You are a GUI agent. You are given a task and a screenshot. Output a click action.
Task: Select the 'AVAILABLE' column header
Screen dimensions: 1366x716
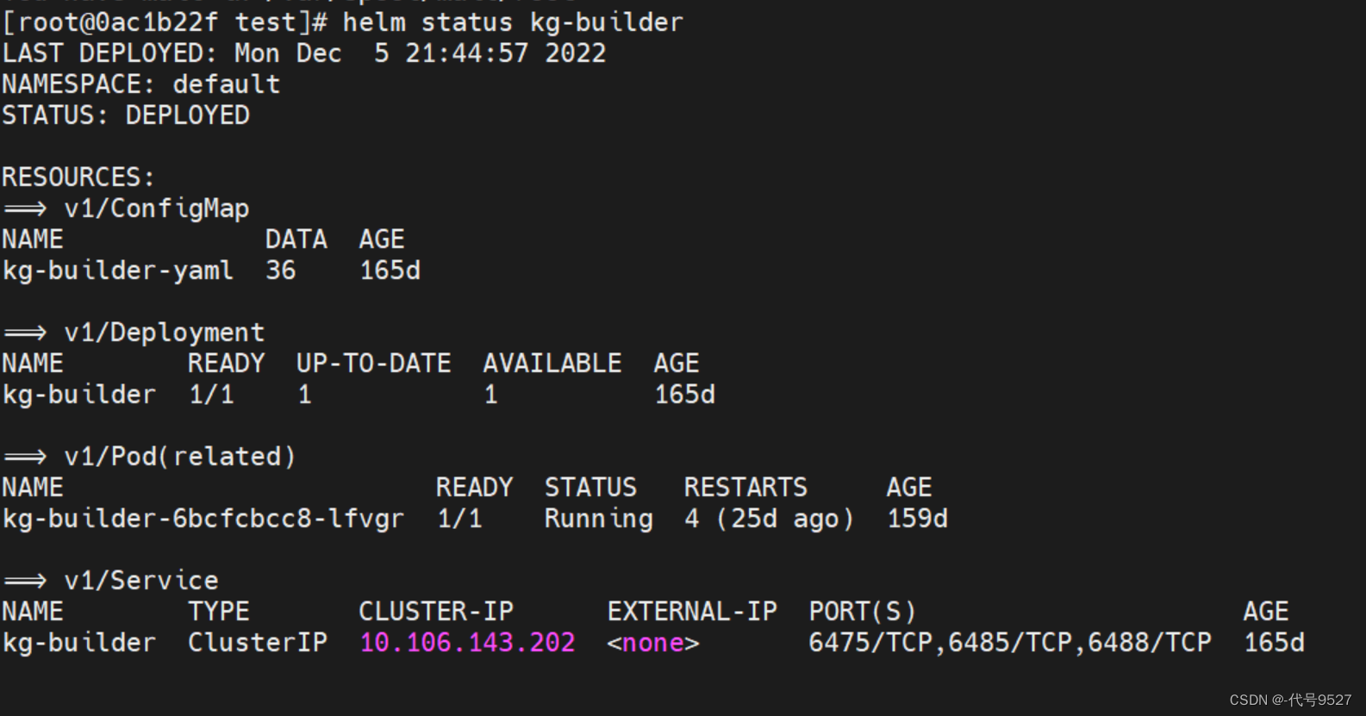click(552, 364)
